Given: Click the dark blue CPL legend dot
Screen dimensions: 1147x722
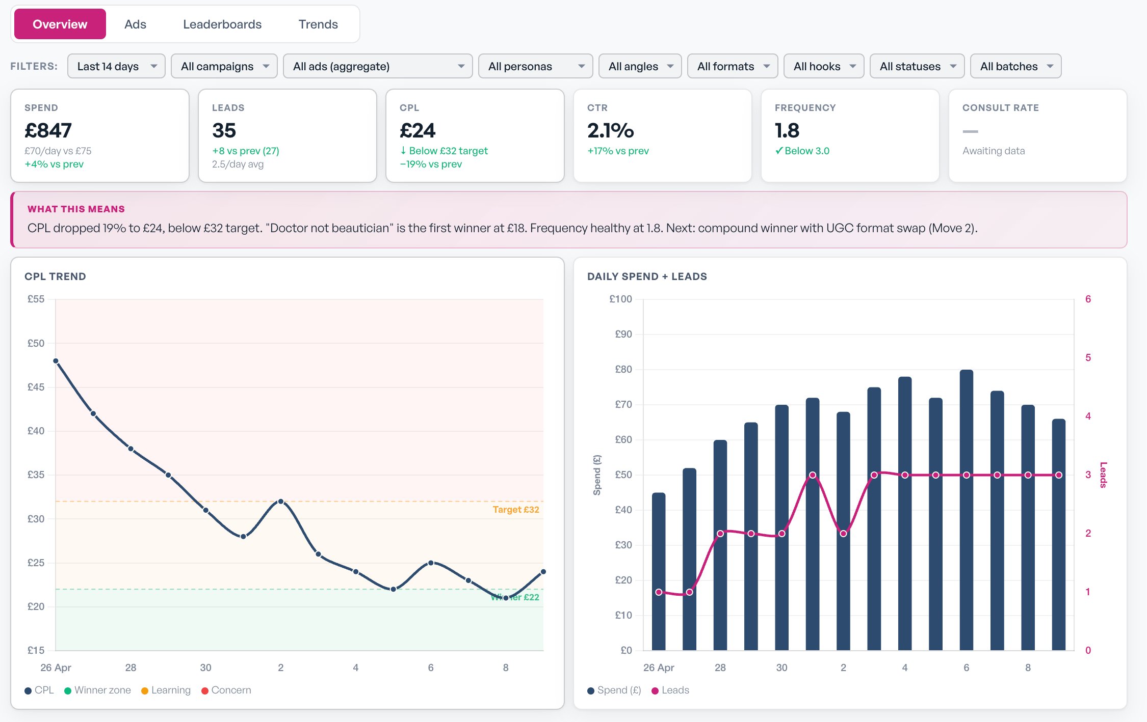Looking at the screenshot, I should 28,691.
